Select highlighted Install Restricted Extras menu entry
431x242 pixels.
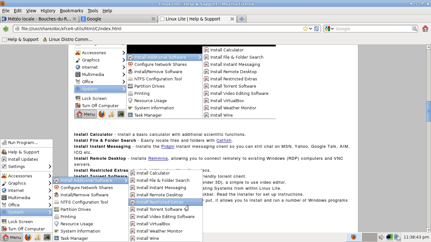(x=166, y=202)
